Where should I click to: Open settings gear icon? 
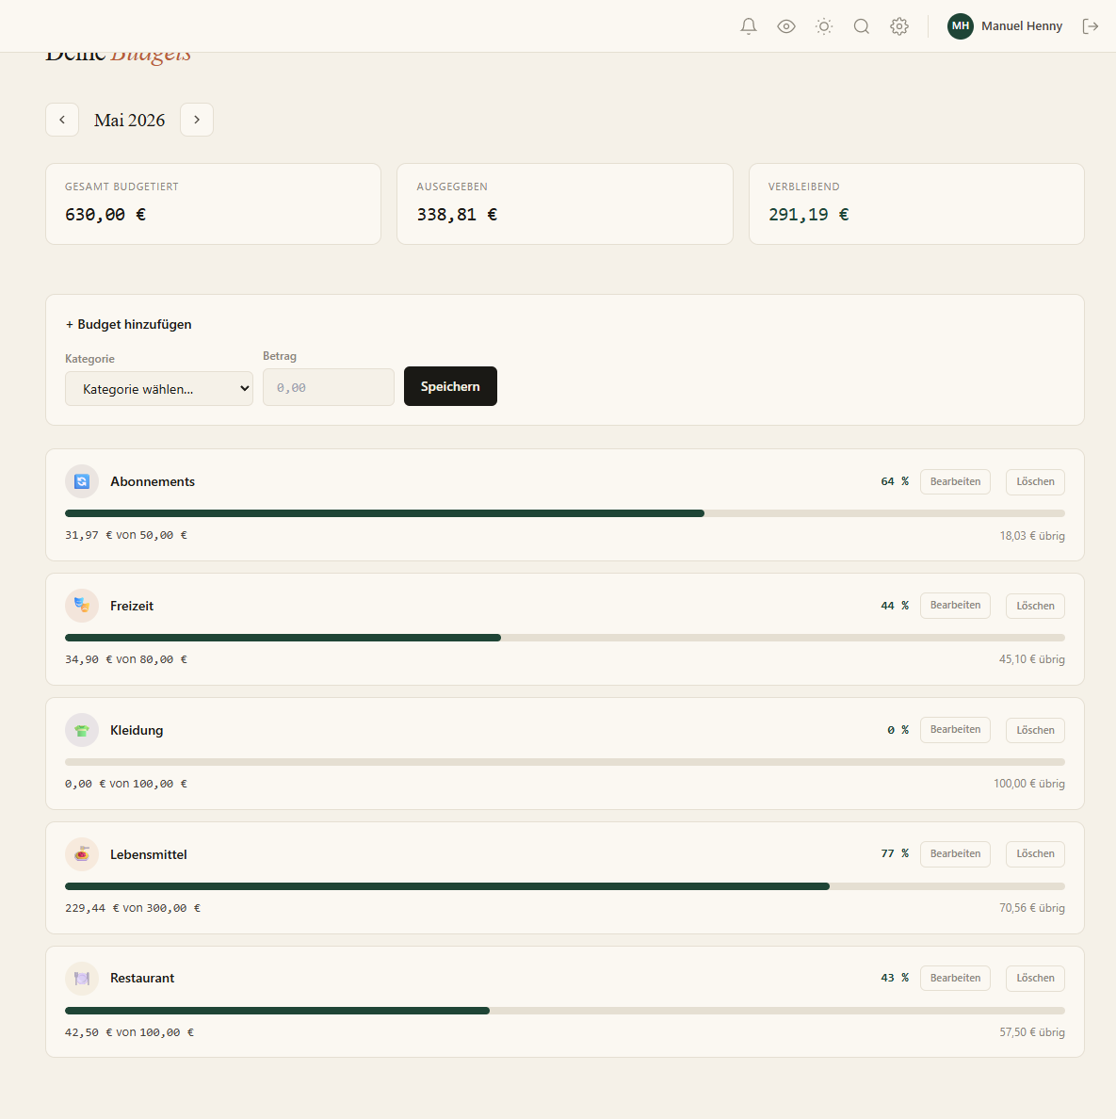click(899, 26)
